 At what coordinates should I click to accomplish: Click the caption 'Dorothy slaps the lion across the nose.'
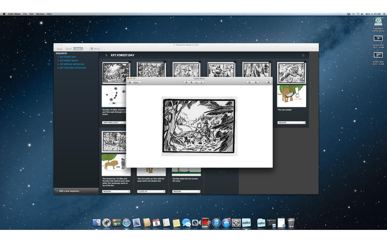click(x=185, y=180)
